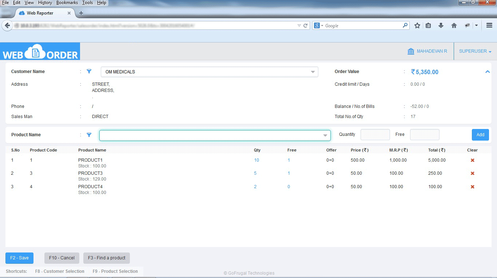Expand the Product Name dropdown arrow
497x279 pixels.
325,136
